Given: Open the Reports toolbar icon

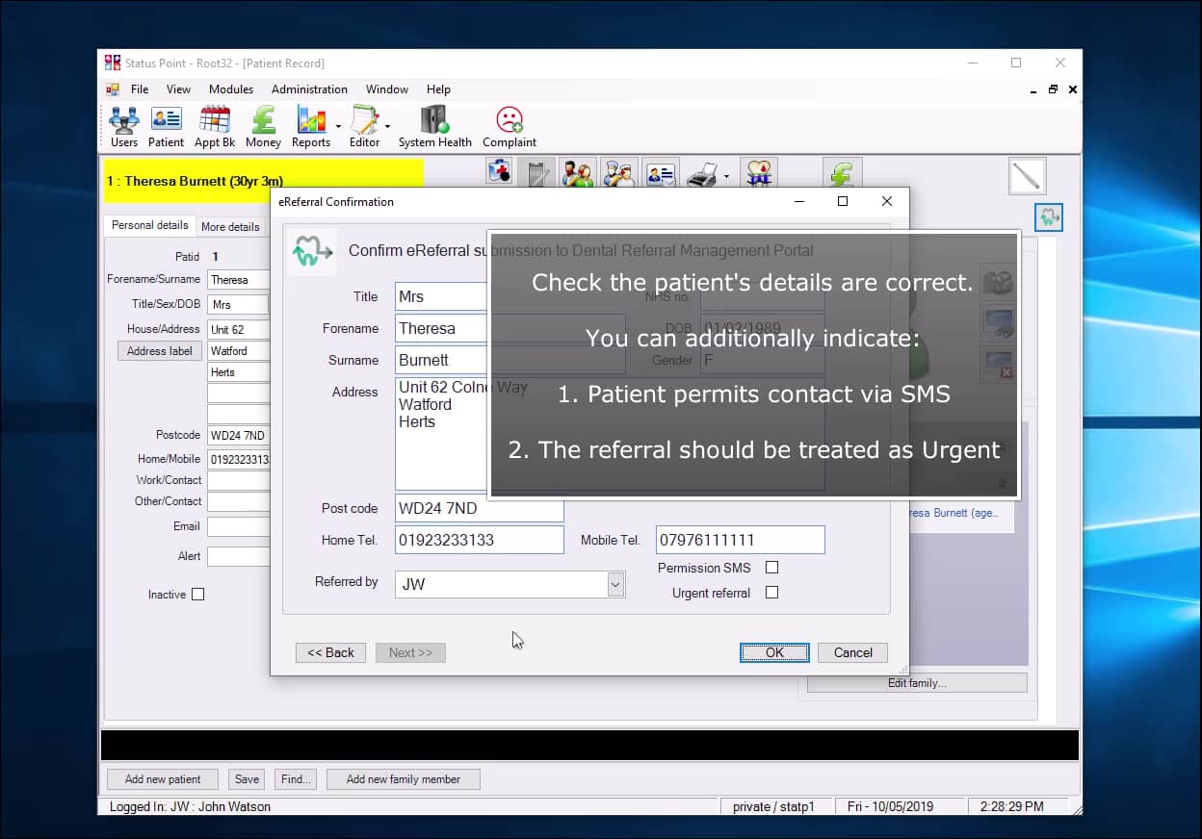Looking at the screenshot, I should pos(311,127).
